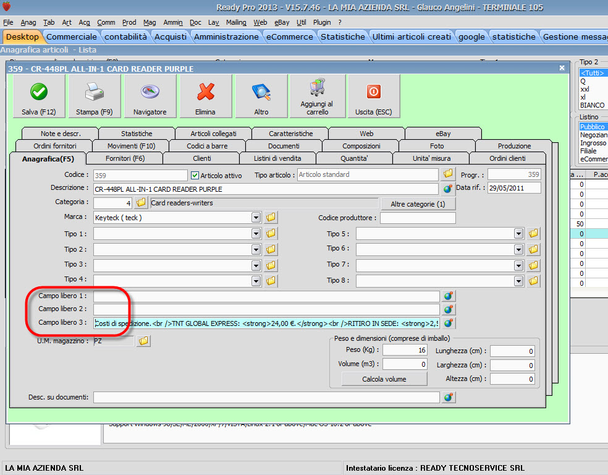Viewport: 608px width, 475px height.
Task: Switch to the Codici a barre tab
Action: (x=207, y=146)
